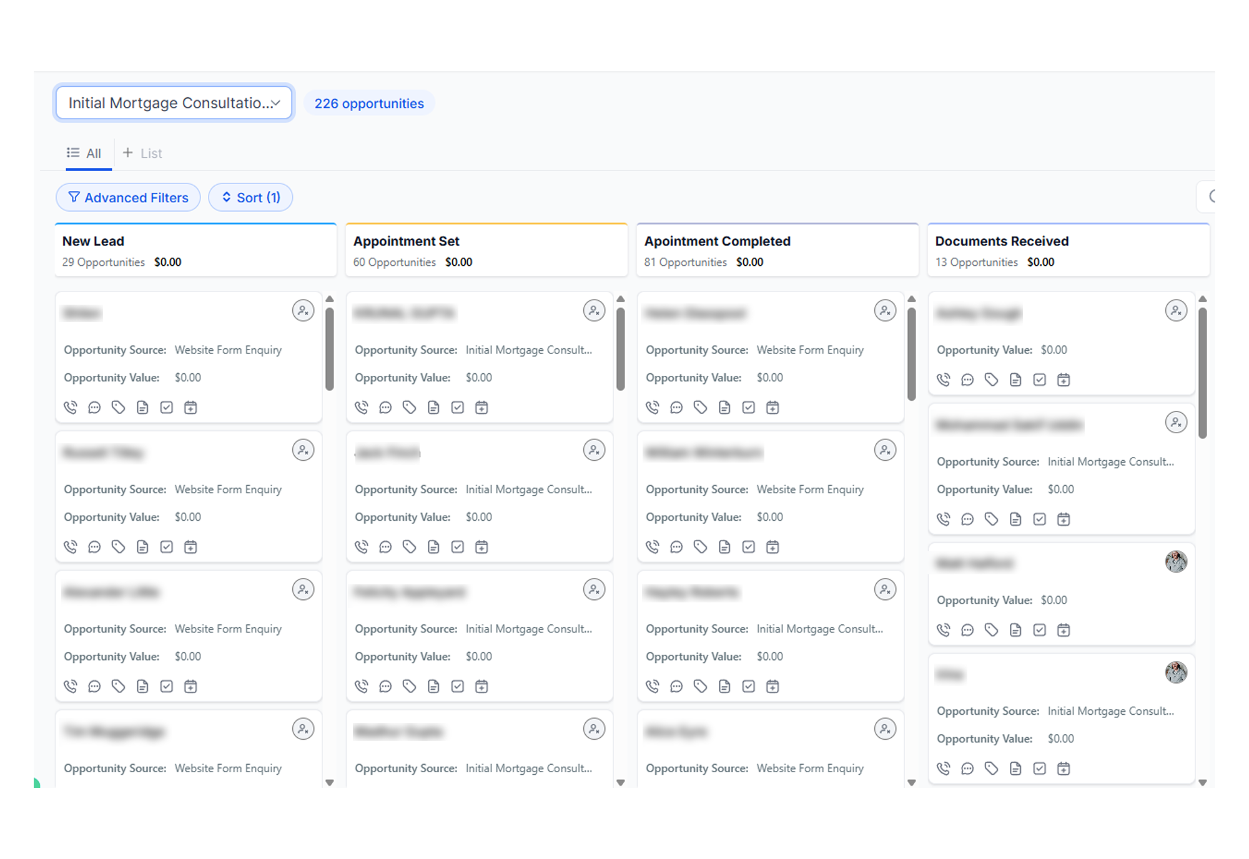Click chat bubble icon on first Appointment Set card
Image resolution: width=1249 pixels, height=859 pixels.
coord(385,408)
